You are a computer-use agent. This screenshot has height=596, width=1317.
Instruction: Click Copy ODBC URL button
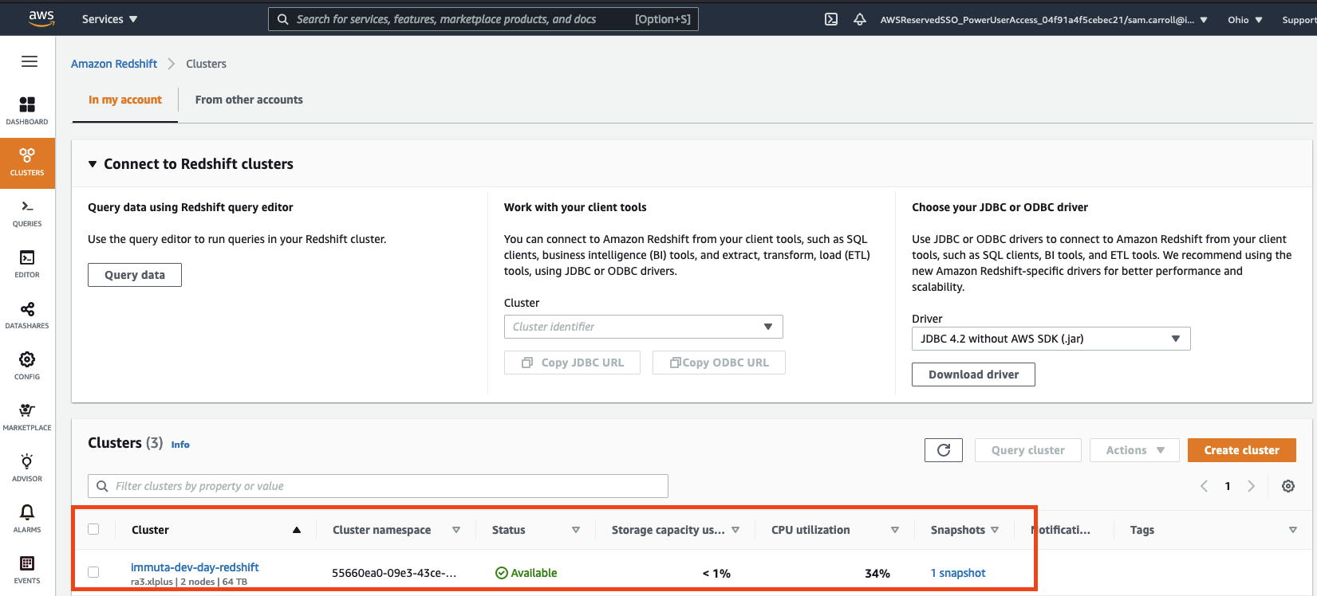pos(719,363)
